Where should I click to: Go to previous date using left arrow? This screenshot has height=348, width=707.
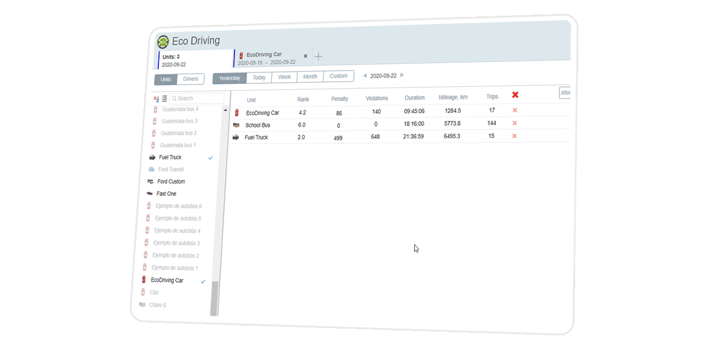364,76
